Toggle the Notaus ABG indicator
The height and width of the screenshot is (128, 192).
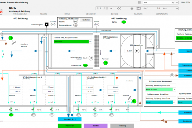coord(76,21)
